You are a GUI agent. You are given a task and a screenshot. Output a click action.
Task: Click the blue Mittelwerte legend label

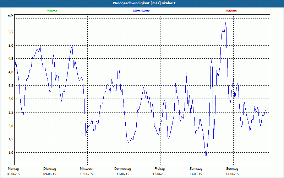click(141, 11)
